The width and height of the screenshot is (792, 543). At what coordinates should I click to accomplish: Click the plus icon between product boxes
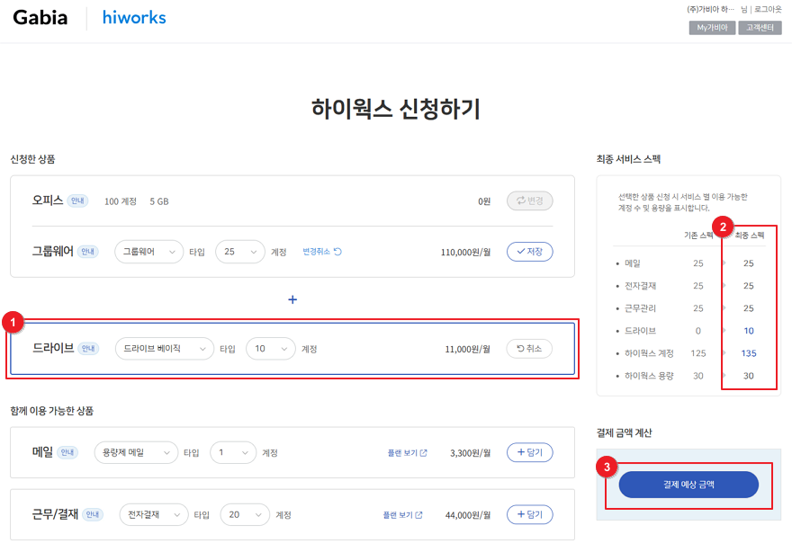point(292,299)
